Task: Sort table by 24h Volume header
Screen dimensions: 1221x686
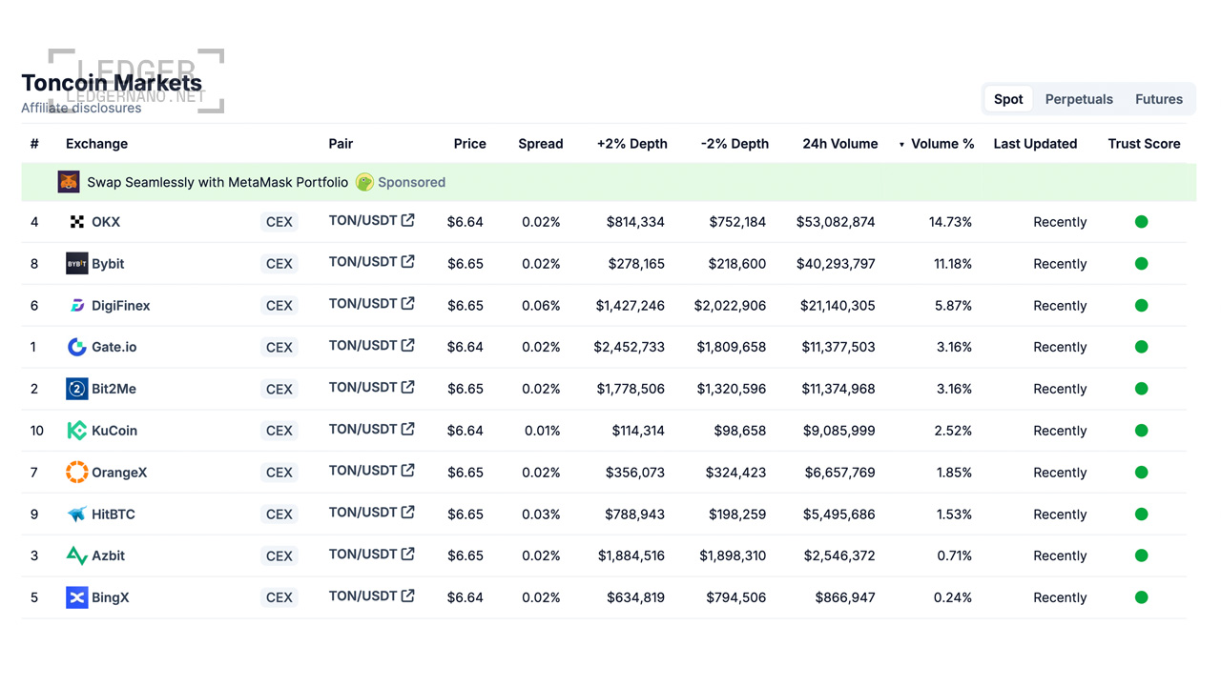Action: tap(840, 144)
